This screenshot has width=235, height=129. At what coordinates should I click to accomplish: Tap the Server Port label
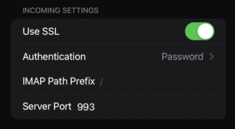[47, 106]
